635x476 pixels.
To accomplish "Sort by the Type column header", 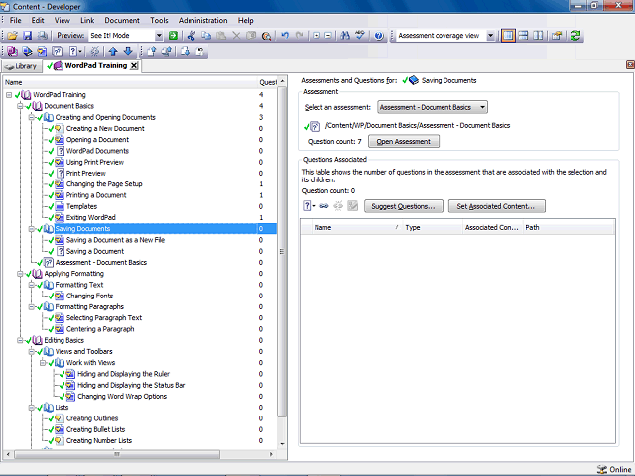I will tap(433, 227).
